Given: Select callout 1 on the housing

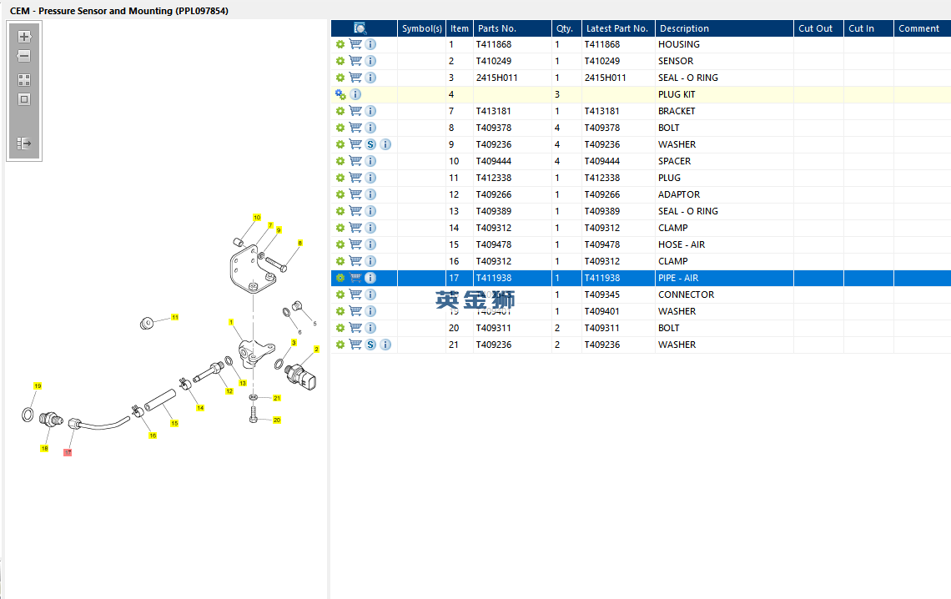Looking at the screenshot, I should [231, 322].
